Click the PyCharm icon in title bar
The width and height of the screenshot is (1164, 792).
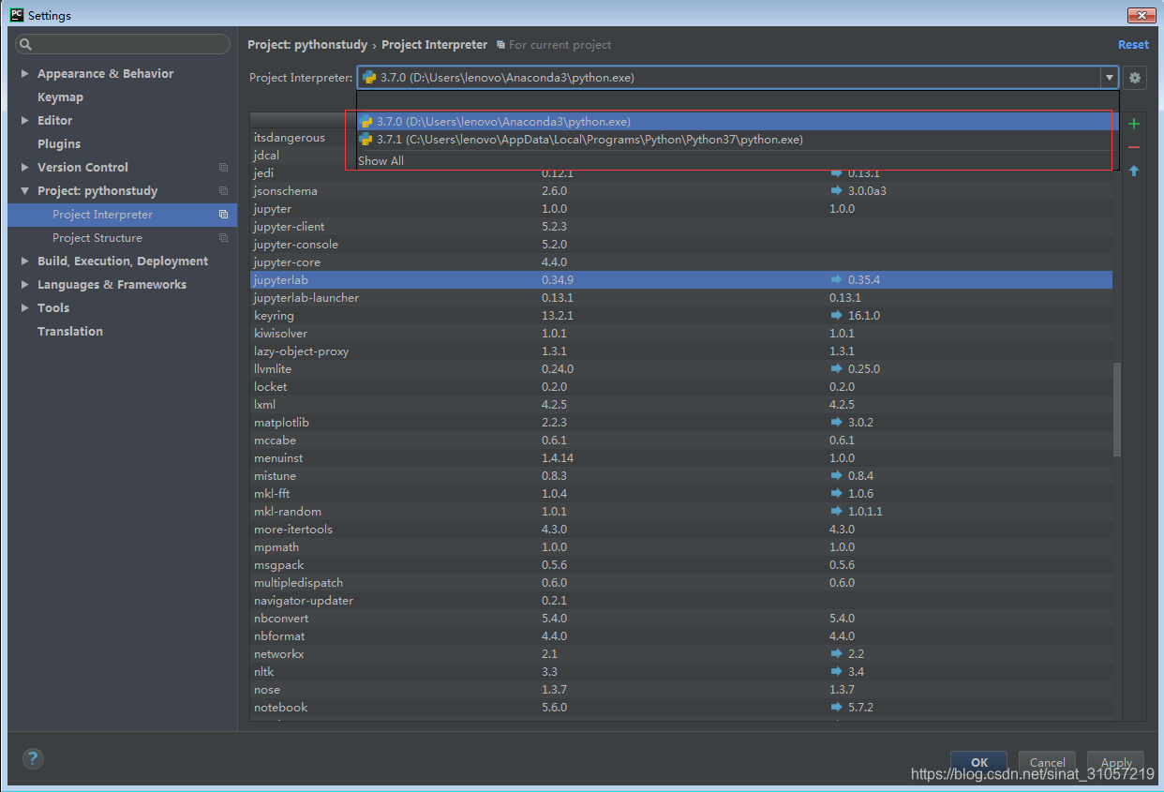17,15
